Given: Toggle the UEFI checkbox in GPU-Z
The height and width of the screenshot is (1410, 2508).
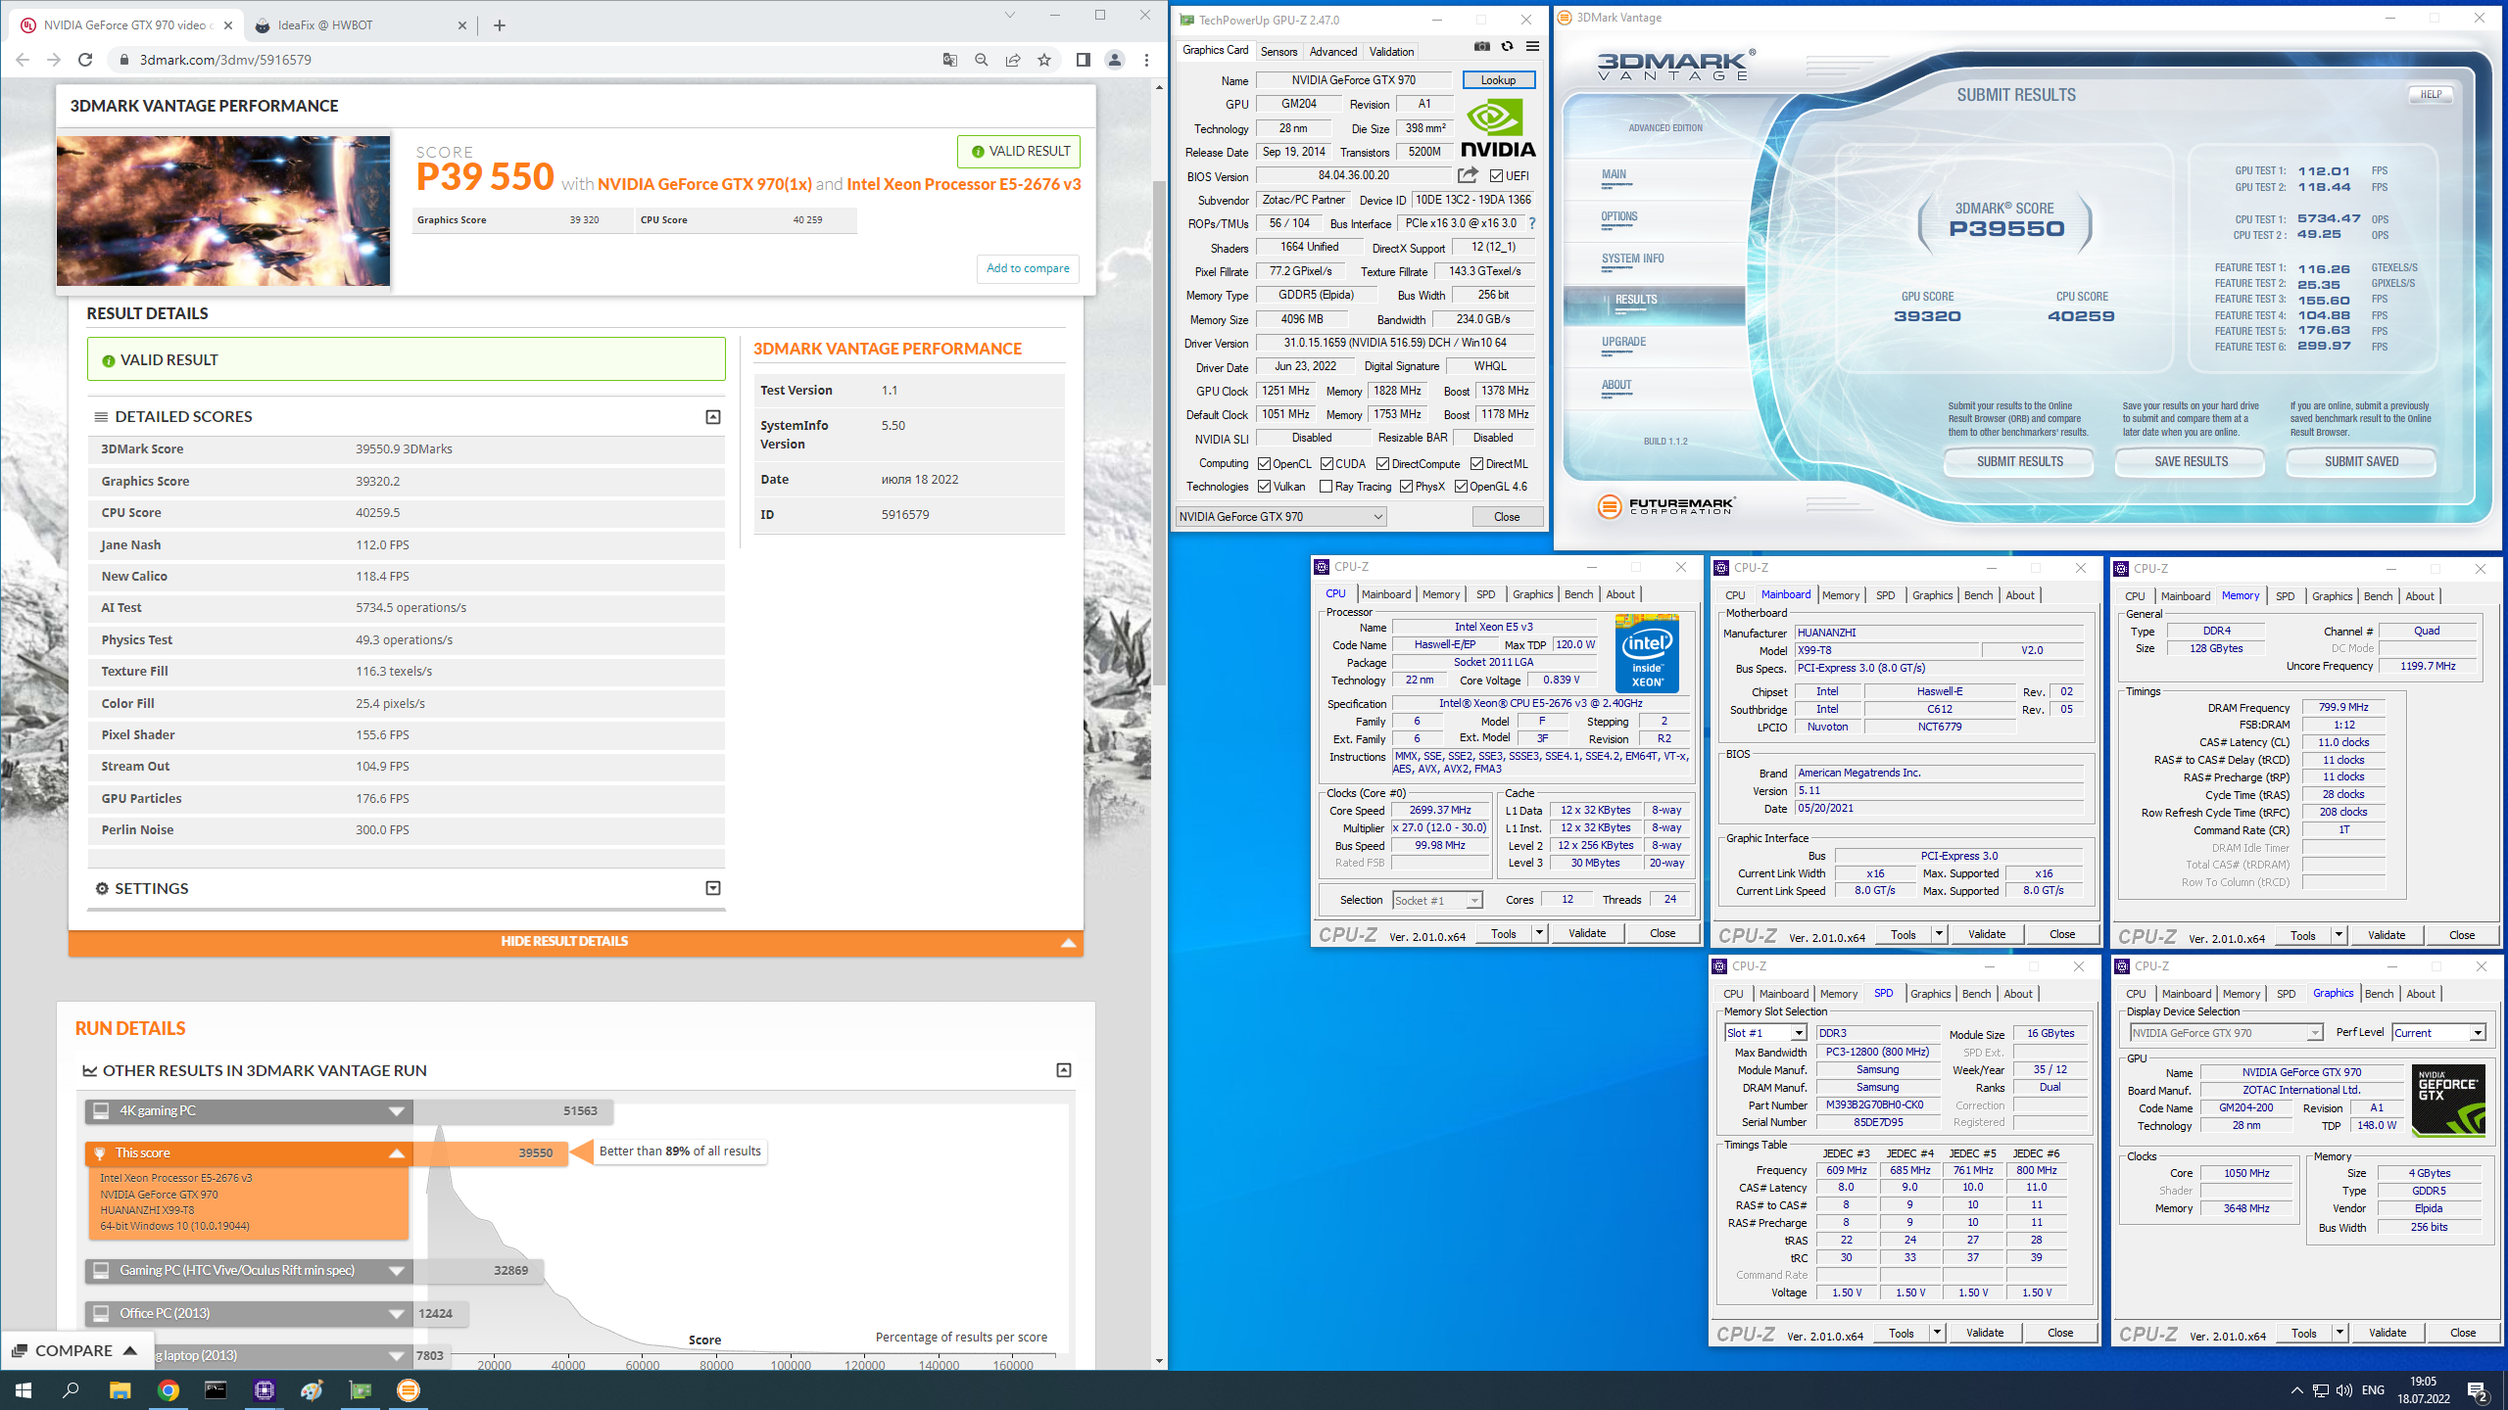Looking at the screenshot, I should [1496, 176].
